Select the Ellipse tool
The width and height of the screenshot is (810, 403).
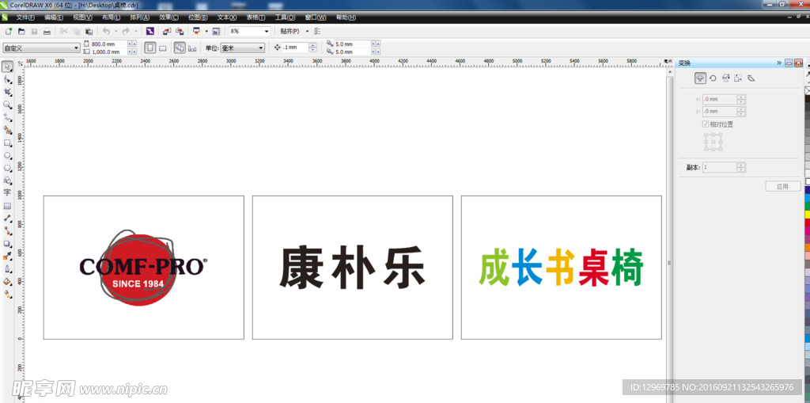7,155
